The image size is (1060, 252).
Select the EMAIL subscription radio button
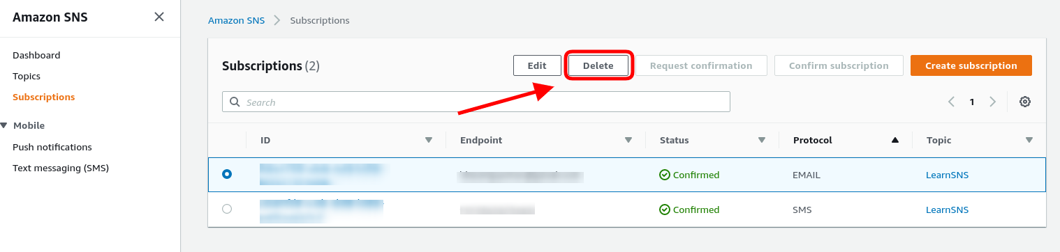point(227,174)
